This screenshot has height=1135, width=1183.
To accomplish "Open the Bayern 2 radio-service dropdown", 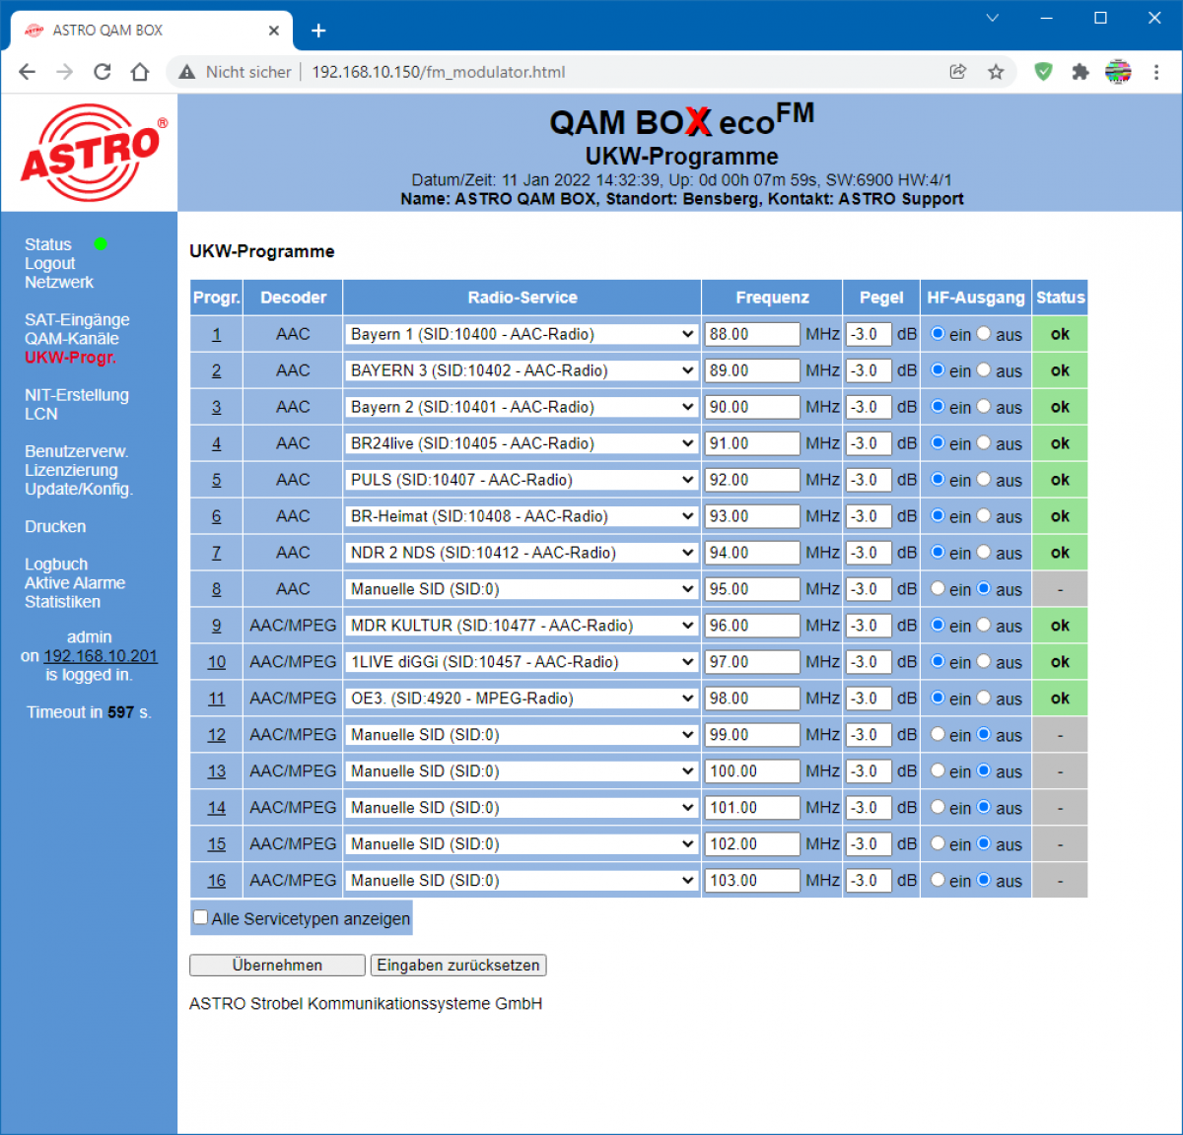I will tap(522, 407).
